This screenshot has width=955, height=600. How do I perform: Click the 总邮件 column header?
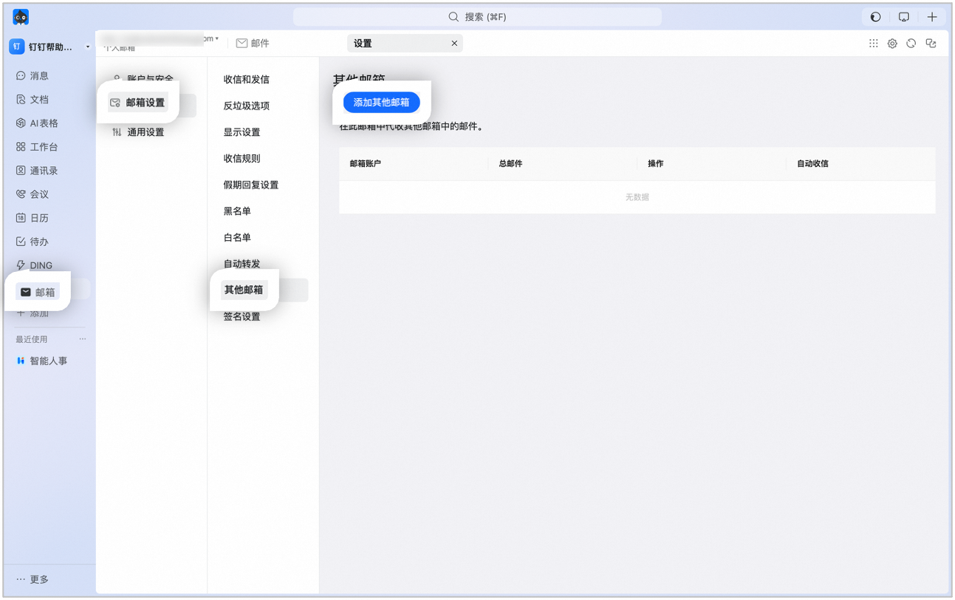(510, 163)
